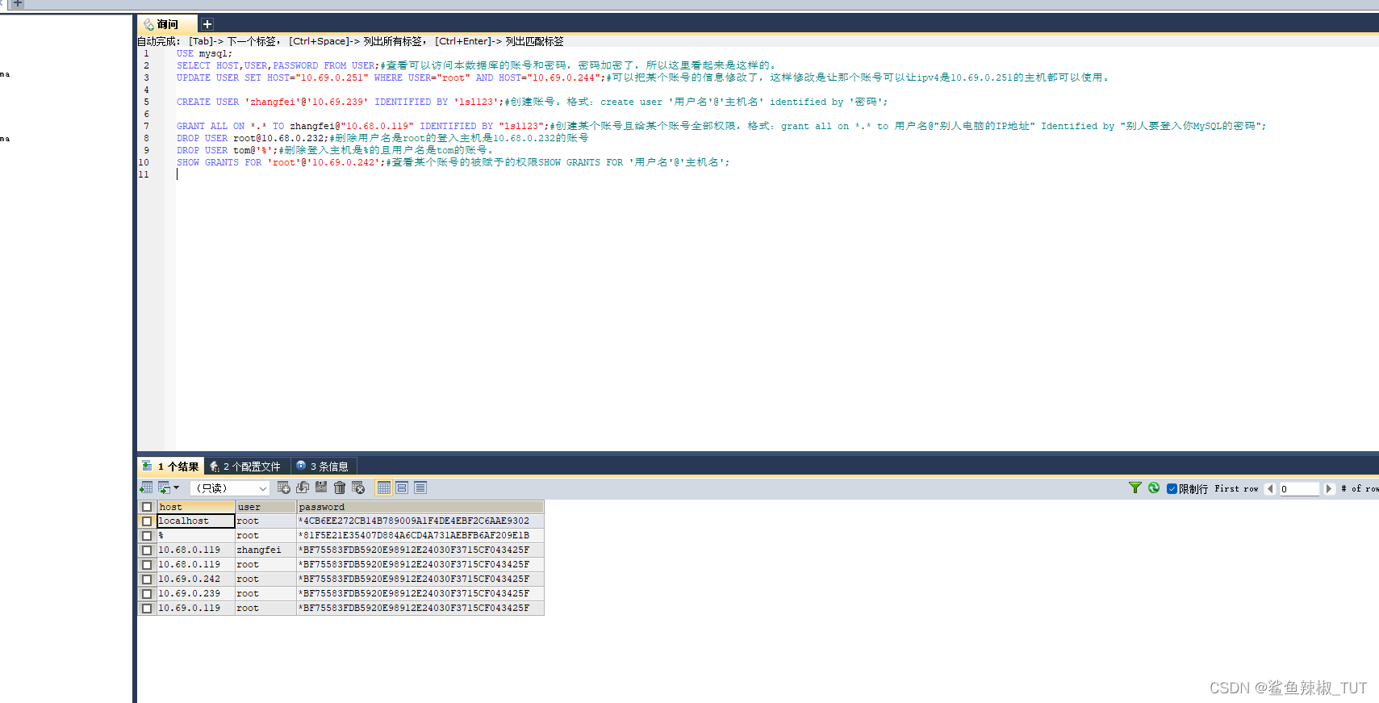Screen dimensions: 1379x703
Task: Switch to the 1 个结果 tab
Action: tap(171, 467)
